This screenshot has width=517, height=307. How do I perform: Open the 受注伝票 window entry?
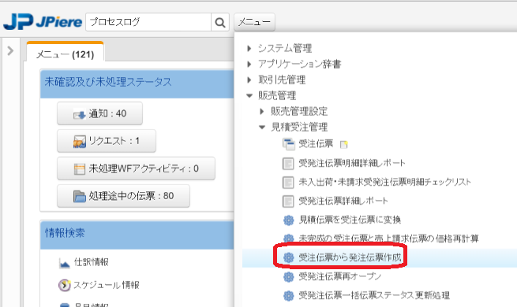pos(316,143)
